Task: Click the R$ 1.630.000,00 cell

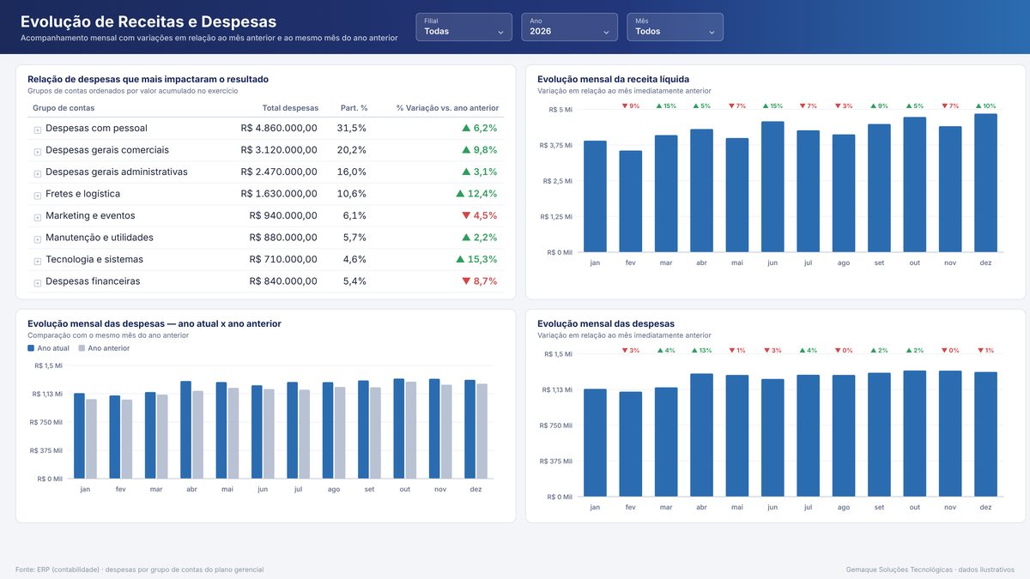Action: pyautogui.click(x=279, y=194)
